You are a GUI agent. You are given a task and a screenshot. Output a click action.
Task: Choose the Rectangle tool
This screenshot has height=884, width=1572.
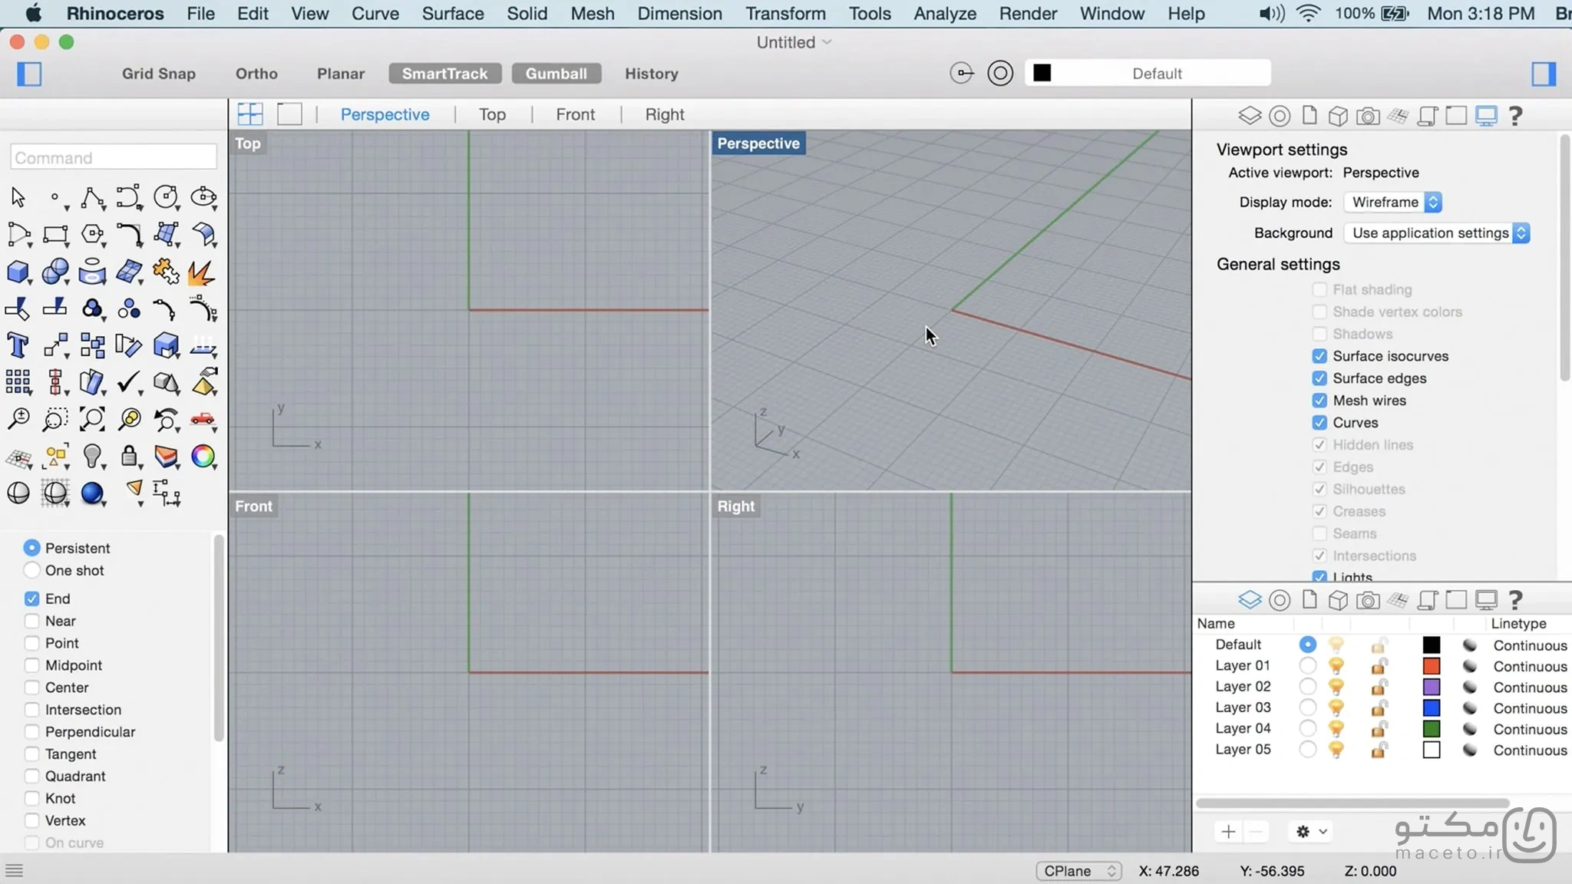[x=55, y=235]
